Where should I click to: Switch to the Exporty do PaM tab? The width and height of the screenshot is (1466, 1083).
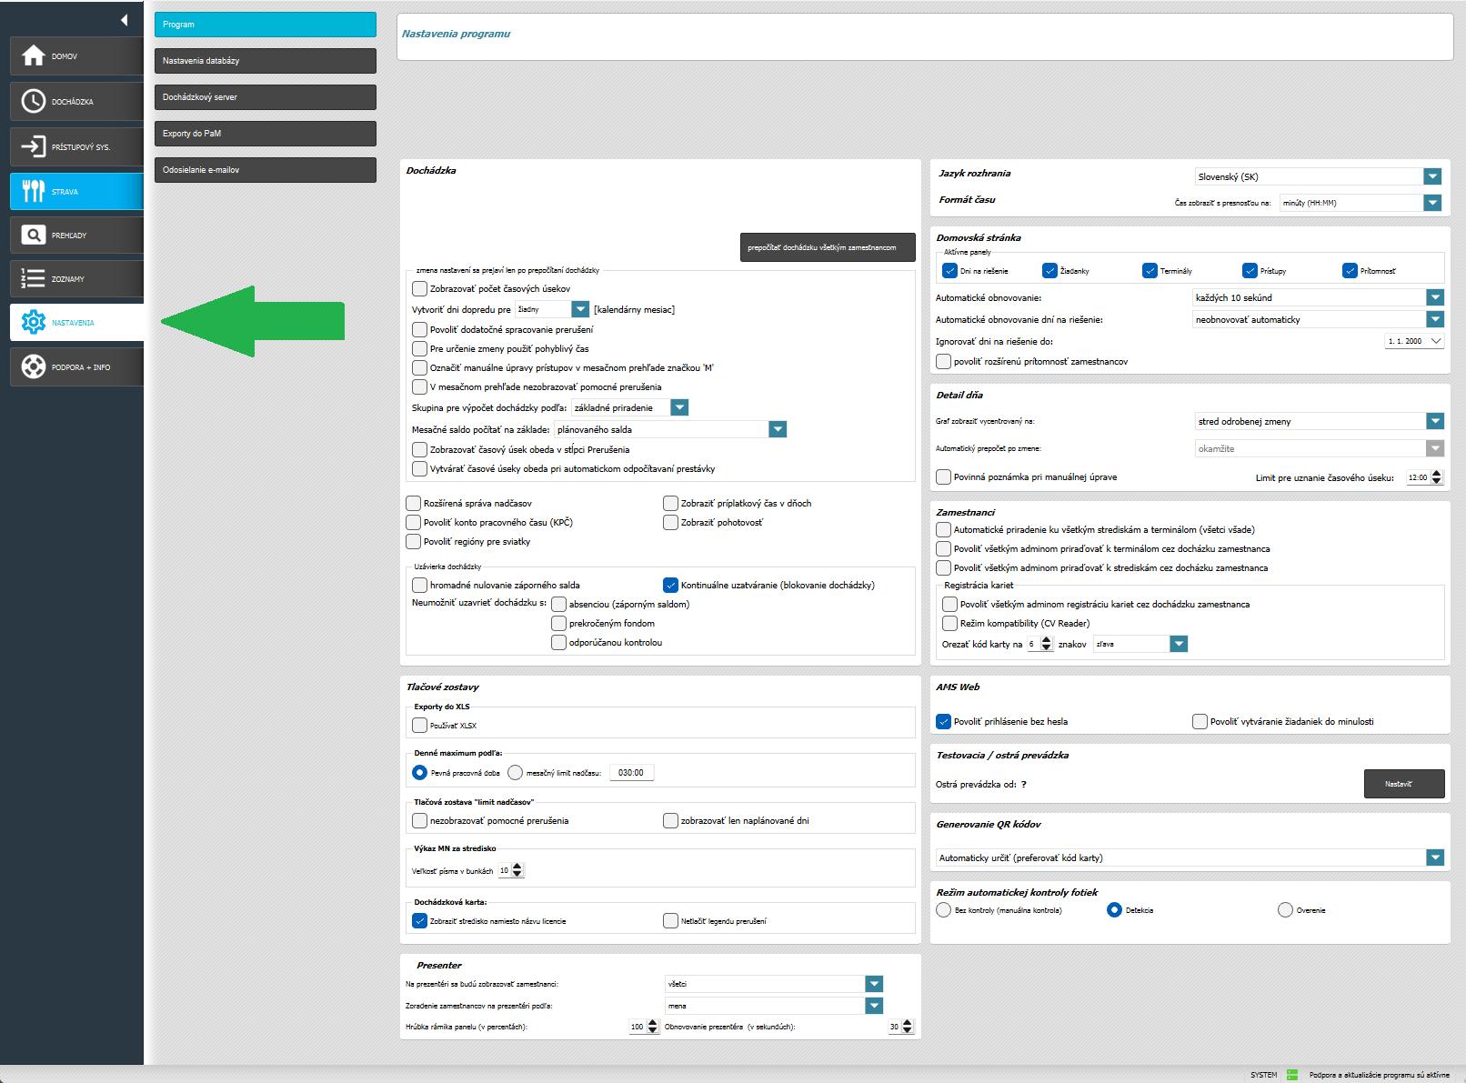[265, 134]
